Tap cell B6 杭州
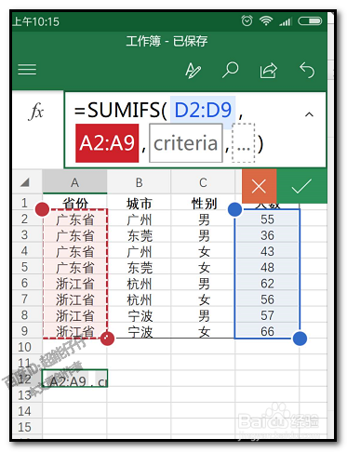 click(x=139, y=284)
